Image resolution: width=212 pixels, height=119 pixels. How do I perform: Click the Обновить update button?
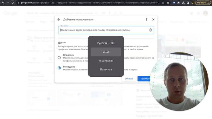click(203, 3)
